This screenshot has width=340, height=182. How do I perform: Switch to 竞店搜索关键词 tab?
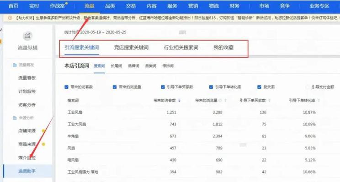(132, 47)
